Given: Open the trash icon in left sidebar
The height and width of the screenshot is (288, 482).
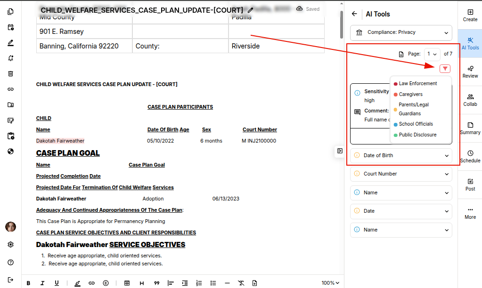Looking at the screenshot, I should tap(10, 73).
